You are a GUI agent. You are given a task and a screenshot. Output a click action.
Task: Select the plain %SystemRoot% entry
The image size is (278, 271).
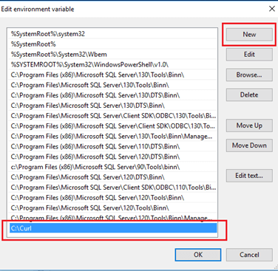coord(113,44)
